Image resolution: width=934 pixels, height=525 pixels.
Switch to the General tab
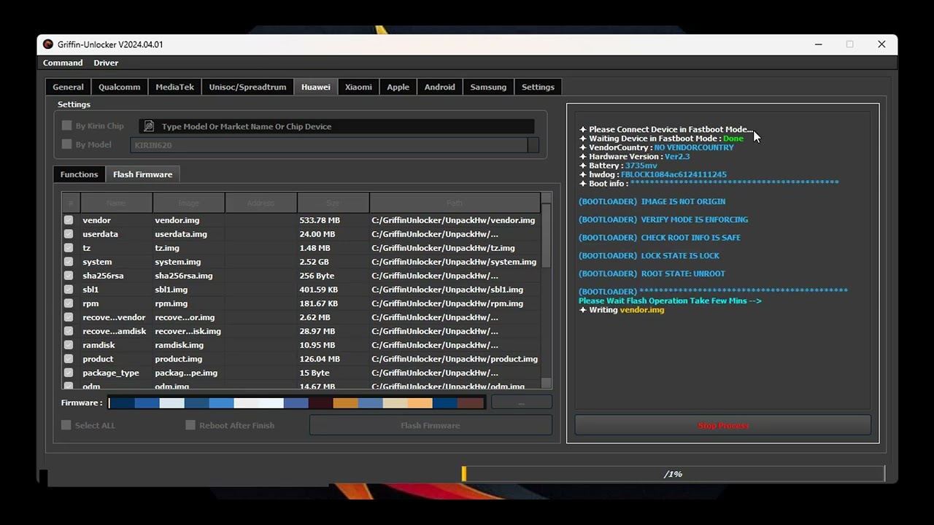click(68, 87)
